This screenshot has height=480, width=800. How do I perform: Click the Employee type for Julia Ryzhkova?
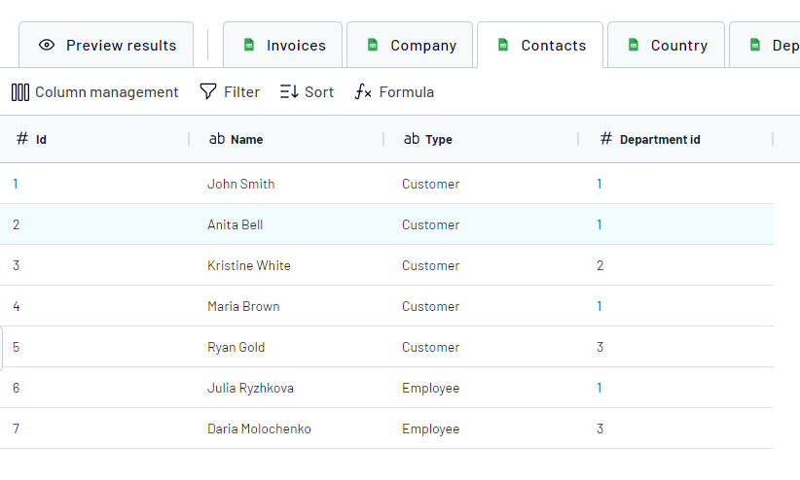[430, 388]
